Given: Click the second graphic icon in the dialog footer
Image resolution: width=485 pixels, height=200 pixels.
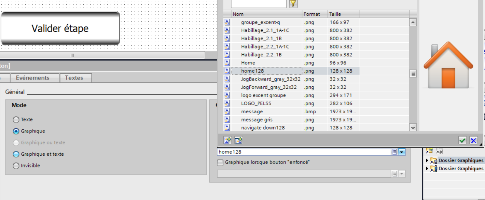Looking at the screenshot, I should (x=238, y=140).
